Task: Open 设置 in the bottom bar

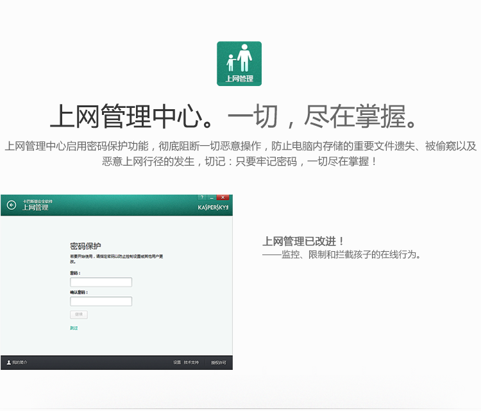Action: tap(177, 363)
